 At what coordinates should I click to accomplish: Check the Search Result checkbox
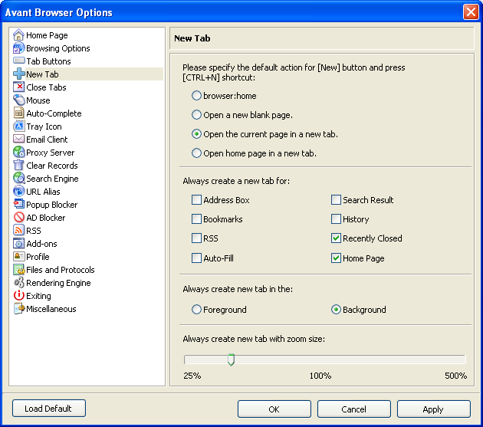coord(336,199)
